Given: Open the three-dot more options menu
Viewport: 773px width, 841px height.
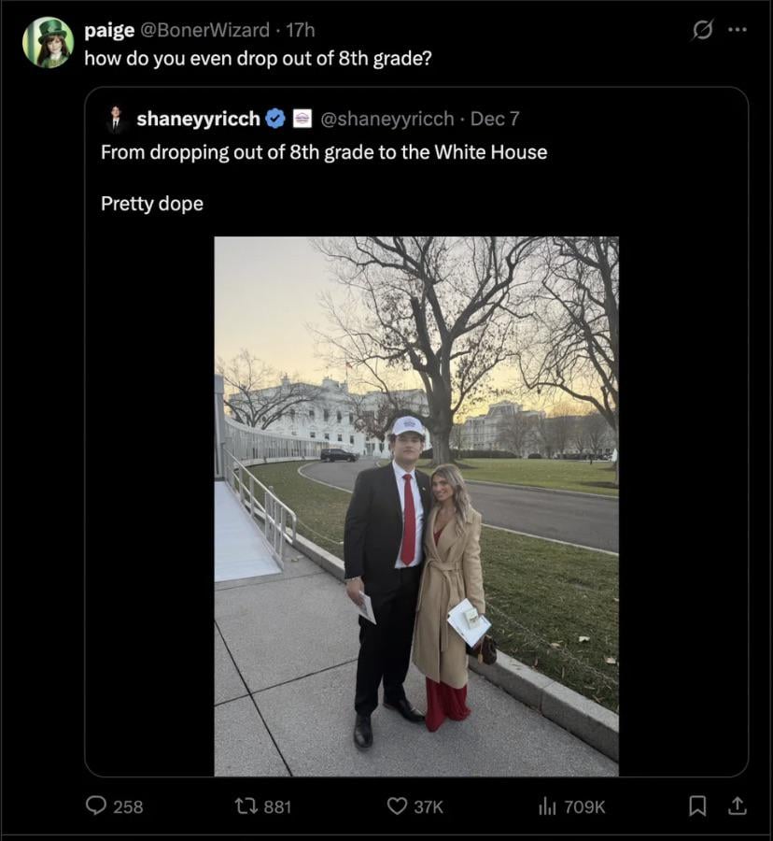Looking at the screenshot, I should click(x=738, y=30).
